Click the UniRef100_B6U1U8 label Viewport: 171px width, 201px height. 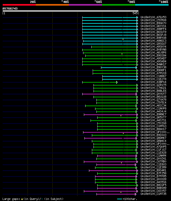(153, 97)
